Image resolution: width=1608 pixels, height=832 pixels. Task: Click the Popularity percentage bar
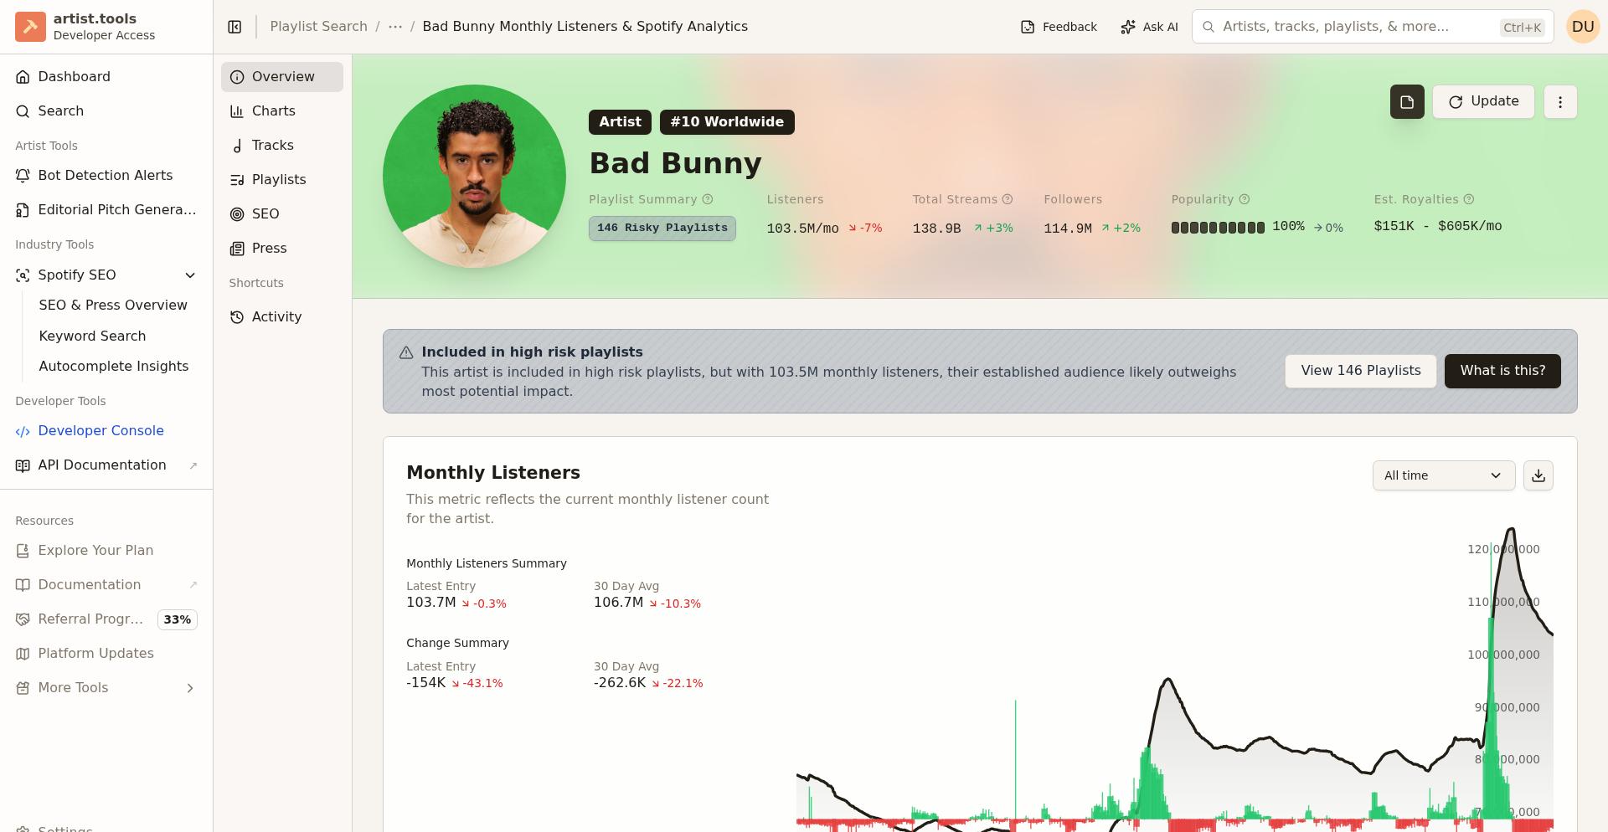[1219, 227]
